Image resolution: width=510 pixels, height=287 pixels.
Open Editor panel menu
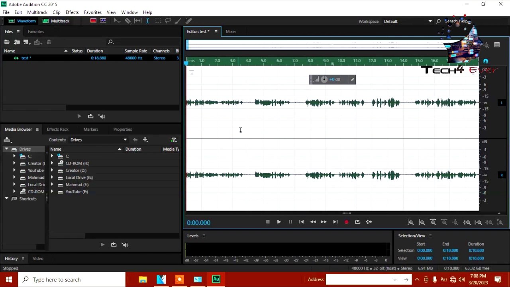[216, 31]
